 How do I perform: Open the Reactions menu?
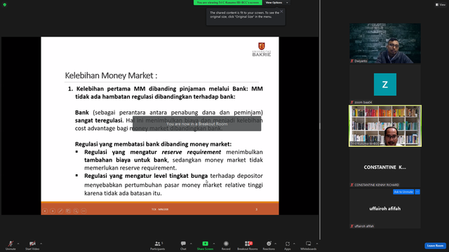269,245
